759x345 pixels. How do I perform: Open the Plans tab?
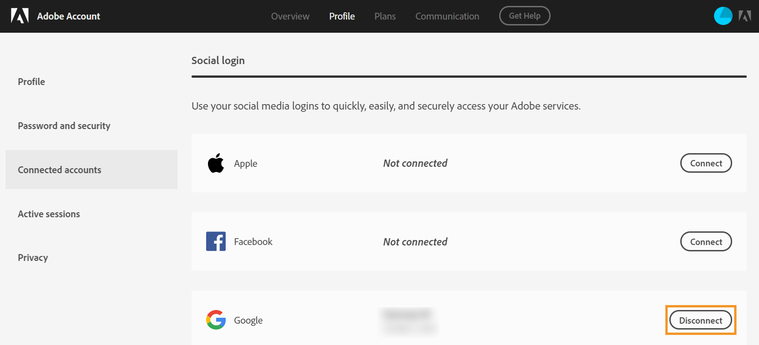385,16
